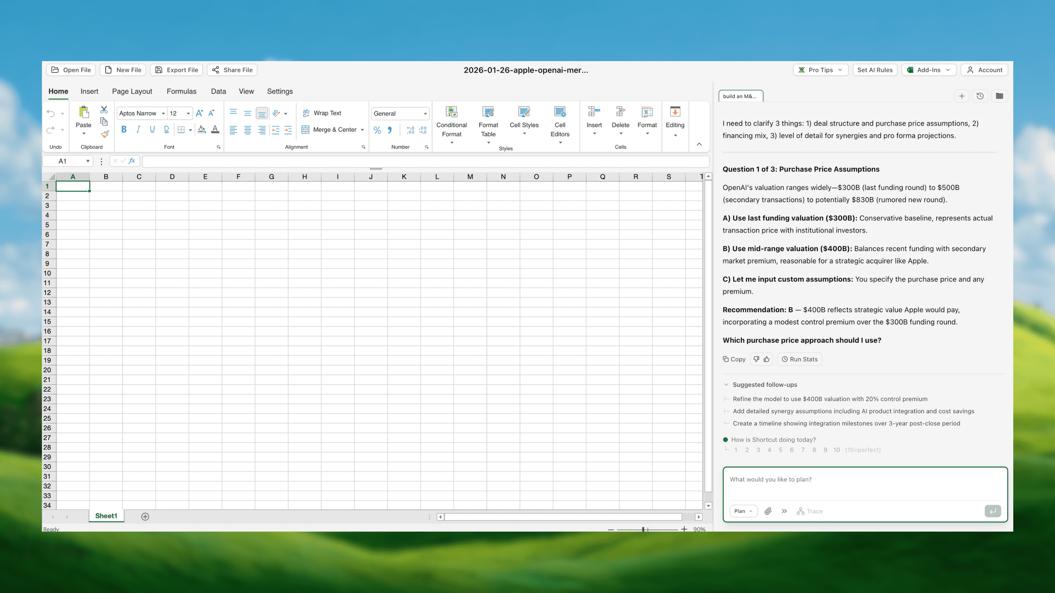
Task: Apply percent number style
Action: [377, 130]
